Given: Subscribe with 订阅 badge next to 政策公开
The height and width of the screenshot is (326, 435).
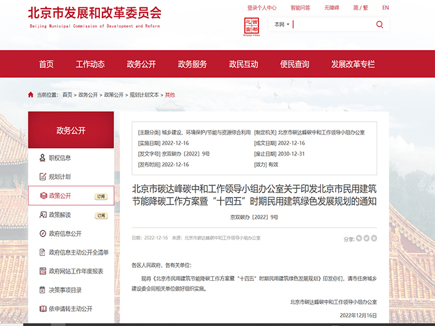Looking at the screenshot, I should coord(101,196).
